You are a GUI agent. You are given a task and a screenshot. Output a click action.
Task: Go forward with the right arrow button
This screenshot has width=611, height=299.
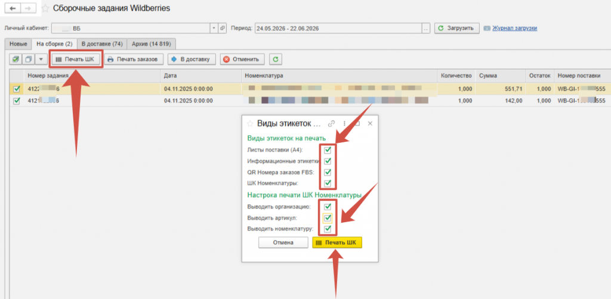point(30,8)
